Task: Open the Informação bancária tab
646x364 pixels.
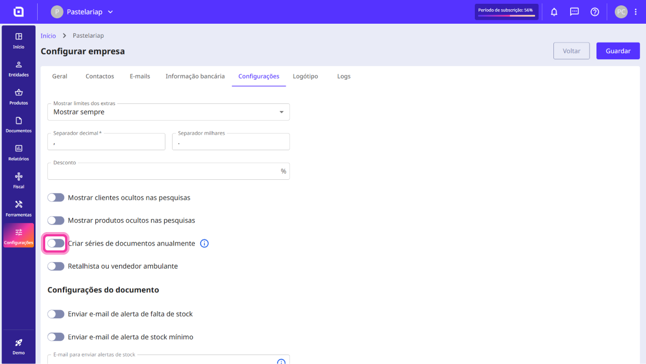Action: [195, 76]
